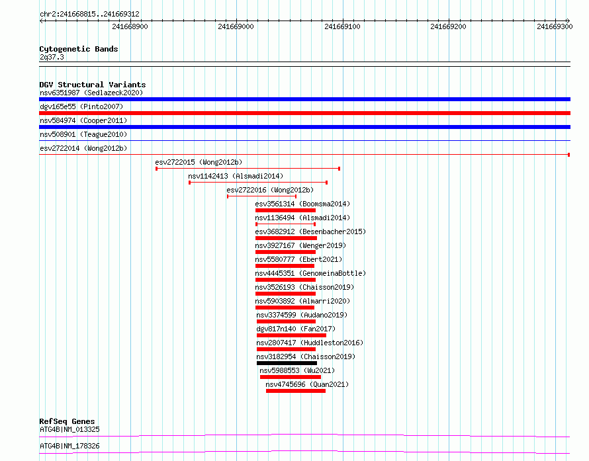This screenshot has width=589, height=461.
Task: Open the nsv584974 (Cooper2011) variant label
Action: click(83, 120)
